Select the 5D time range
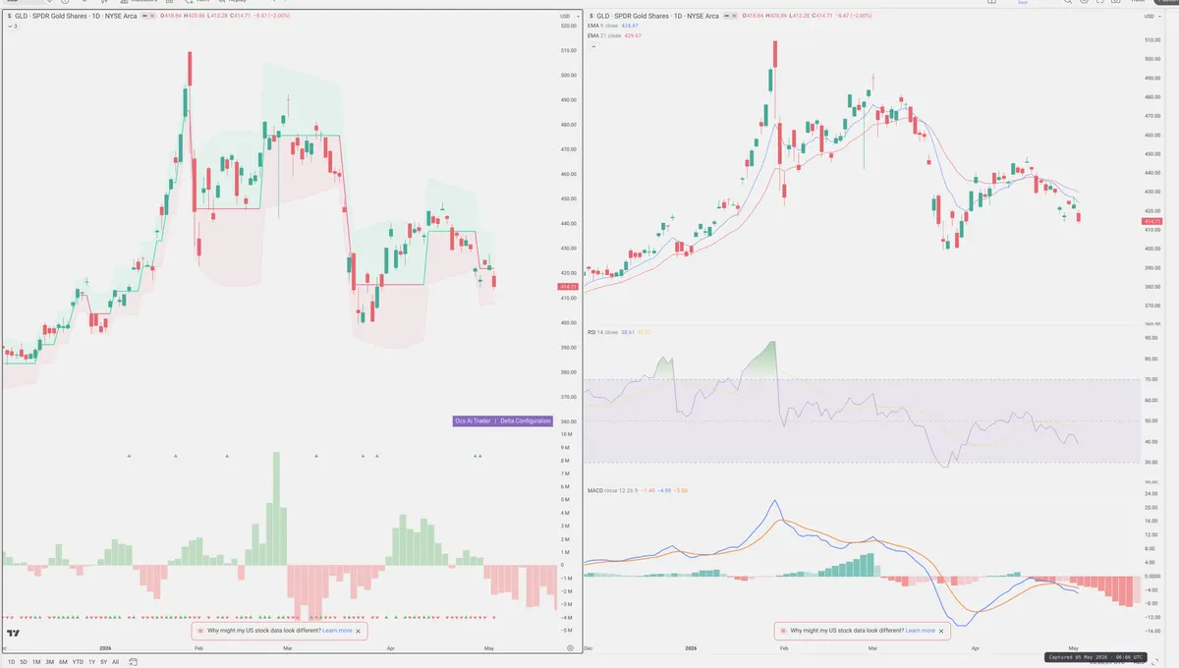The height and width of the screenshot is (668, 1179). 24,662
